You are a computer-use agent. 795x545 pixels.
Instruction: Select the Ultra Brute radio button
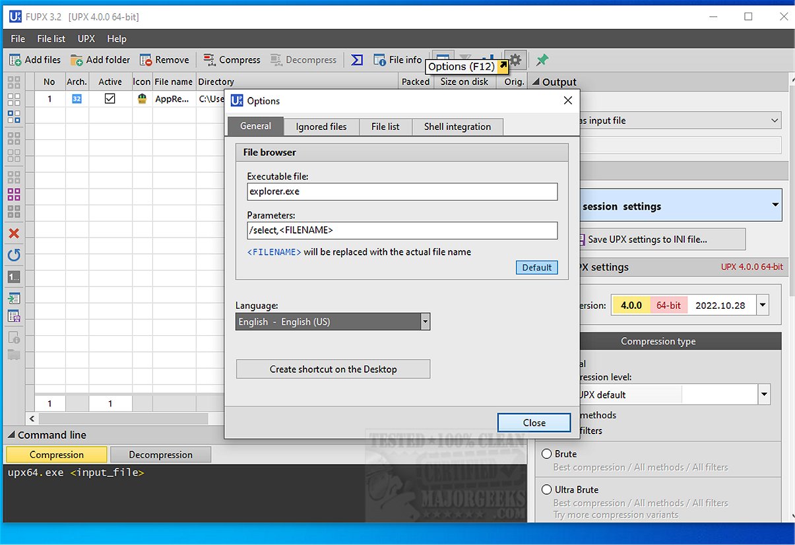pyautogui.click(x=547, y=490)
